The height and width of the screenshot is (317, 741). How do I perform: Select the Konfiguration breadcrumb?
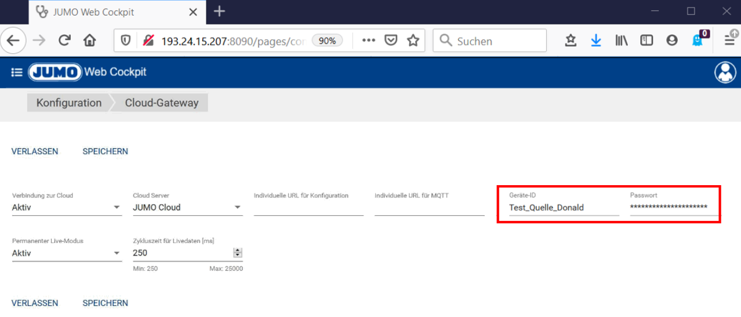pyautogui.click(x=68, y=103)
